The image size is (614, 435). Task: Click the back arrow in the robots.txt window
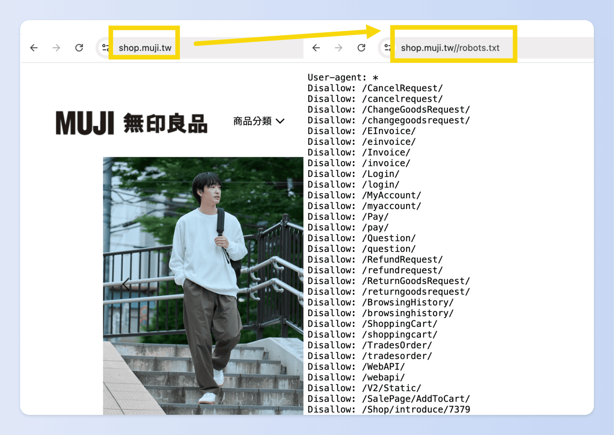coord(316,48)
